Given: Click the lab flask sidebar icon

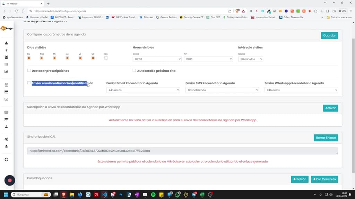Looking at the screenshot, I should coord(6,126).
